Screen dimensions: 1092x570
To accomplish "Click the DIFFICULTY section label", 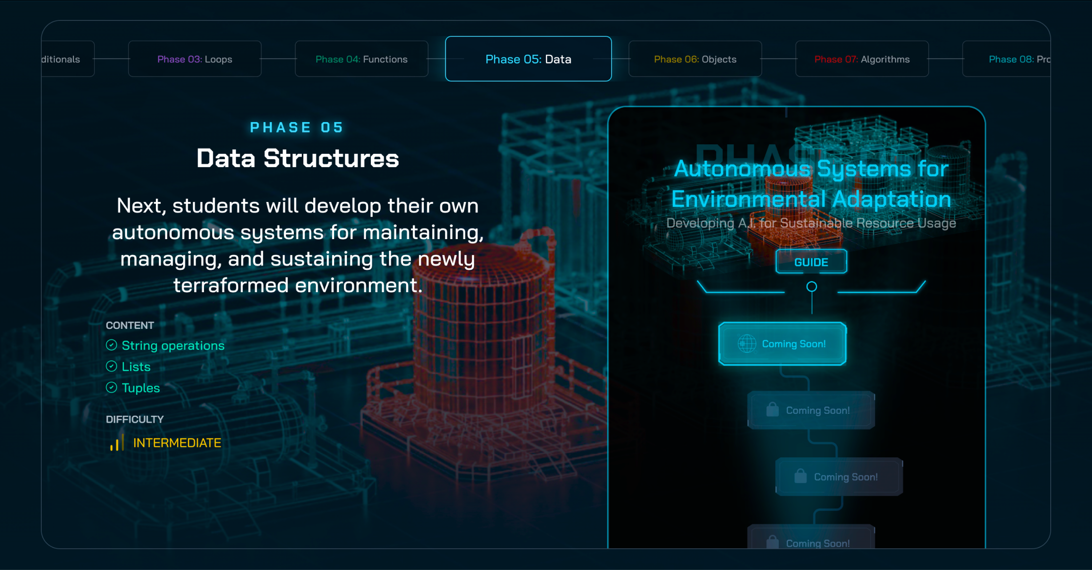I will point(135,419).
